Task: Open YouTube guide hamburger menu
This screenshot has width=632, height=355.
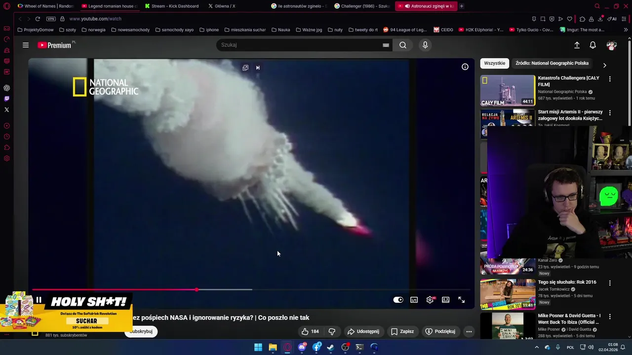Action: click(x=26, y=45)
